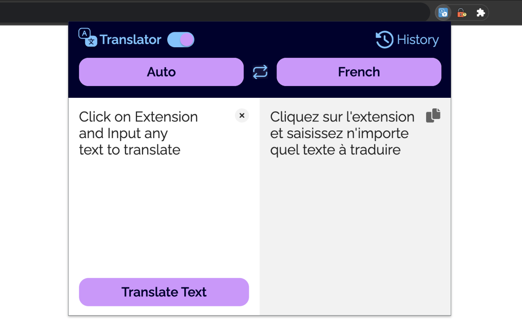The width and height of the screenshot is (522, 326).
Task: Focus the browser address bar
Action: (x=215, y=12)
